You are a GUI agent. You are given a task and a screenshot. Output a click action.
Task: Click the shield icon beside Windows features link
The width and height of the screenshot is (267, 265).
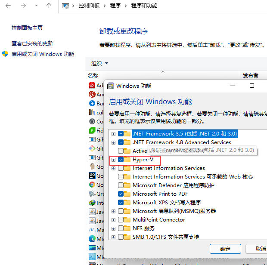coord(5,54)
